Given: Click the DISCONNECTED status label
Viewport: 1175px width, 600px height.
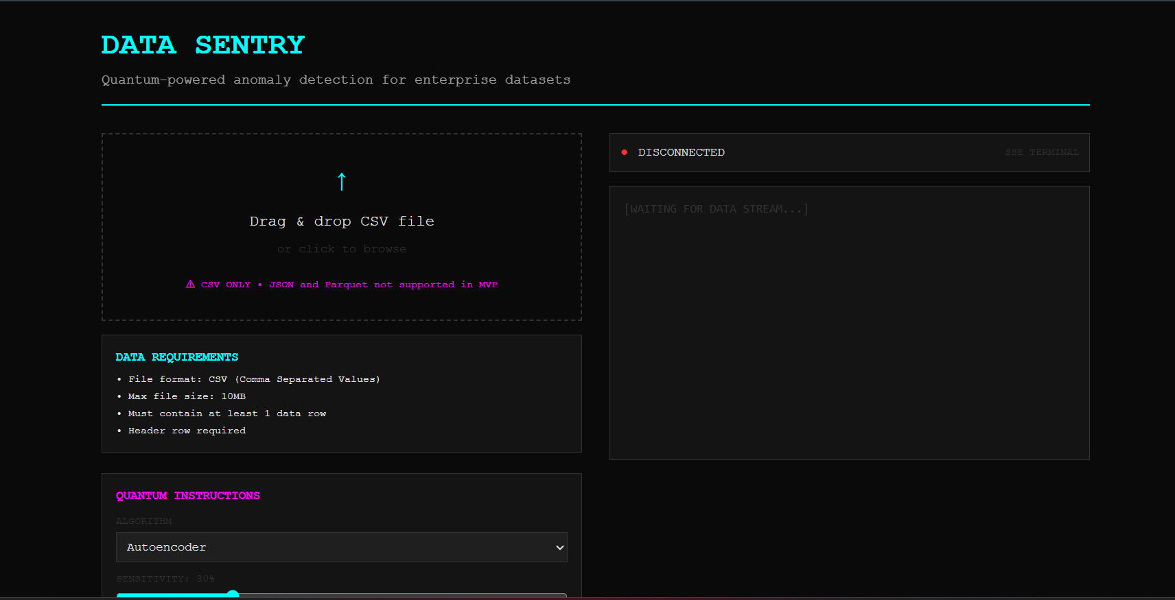Looking at the screenshot, I should 682,152.
